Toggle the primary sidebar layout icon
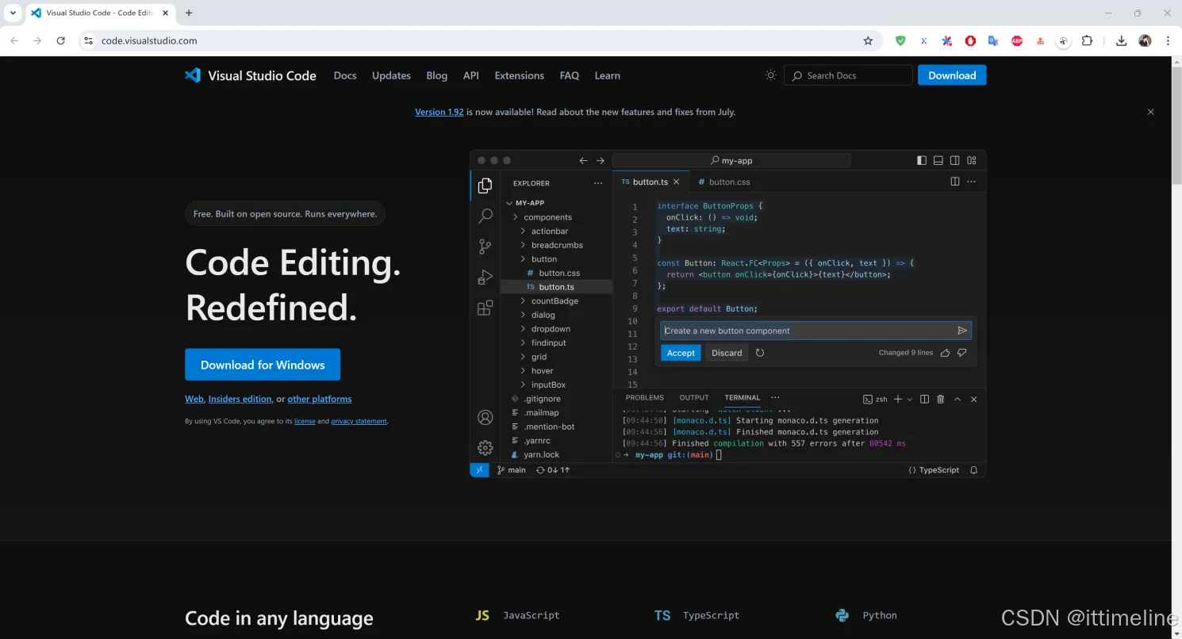Screen dimensions: 1182x639 pos(921,160)
